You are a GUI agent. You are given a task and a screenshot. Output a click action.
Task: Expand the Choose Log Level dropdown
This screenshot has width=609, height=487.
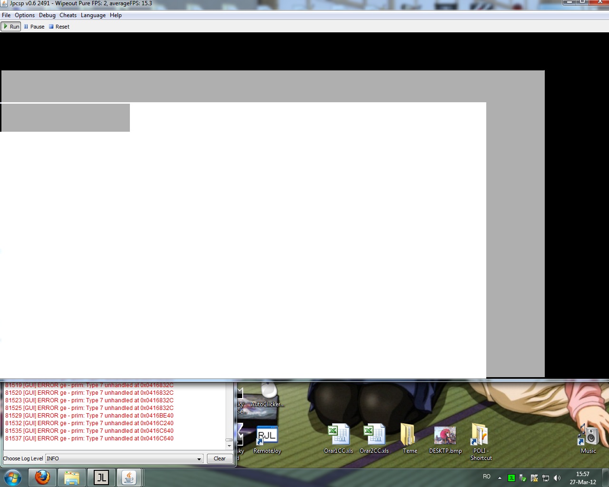tap(124, 458)
